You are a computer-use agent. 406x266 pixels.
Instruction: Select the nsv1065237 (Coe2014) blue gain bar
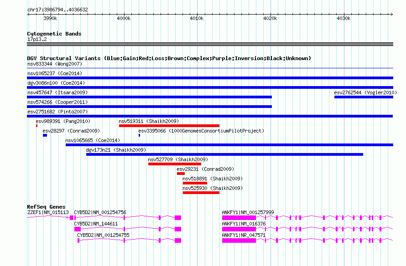[210, 78]
